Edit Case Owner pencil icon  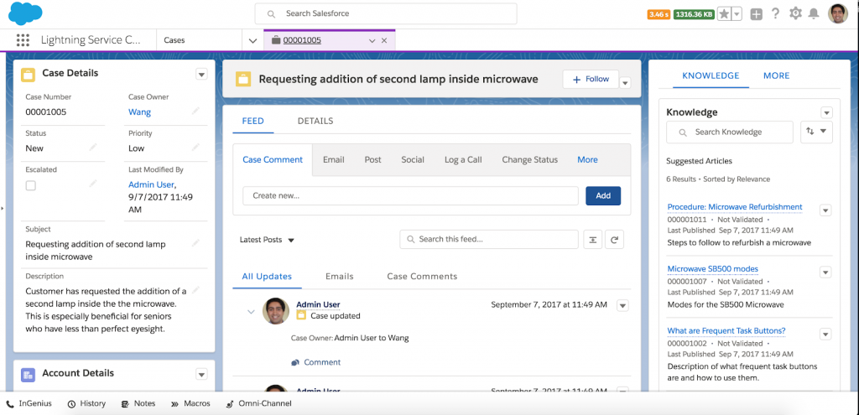coord(195,112)
